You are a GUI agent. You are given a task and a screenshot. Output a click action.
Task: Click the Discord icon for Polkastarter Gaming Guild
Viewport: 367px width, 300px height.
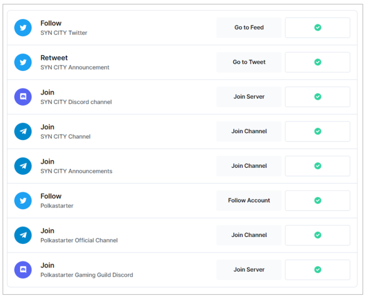pos(23,270)
